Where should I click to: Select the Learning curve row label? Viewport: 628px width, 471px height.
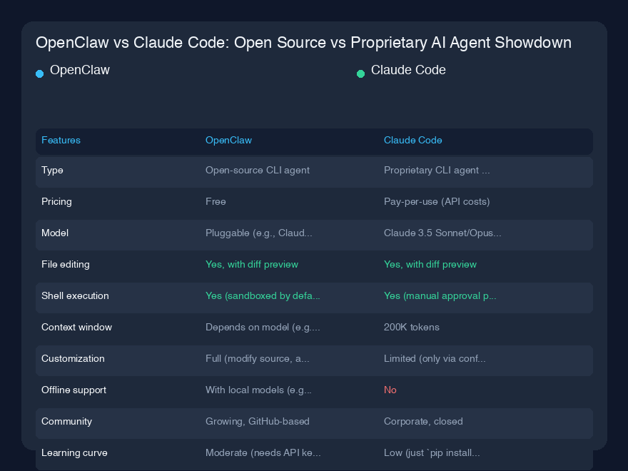[x=74, y=453]
